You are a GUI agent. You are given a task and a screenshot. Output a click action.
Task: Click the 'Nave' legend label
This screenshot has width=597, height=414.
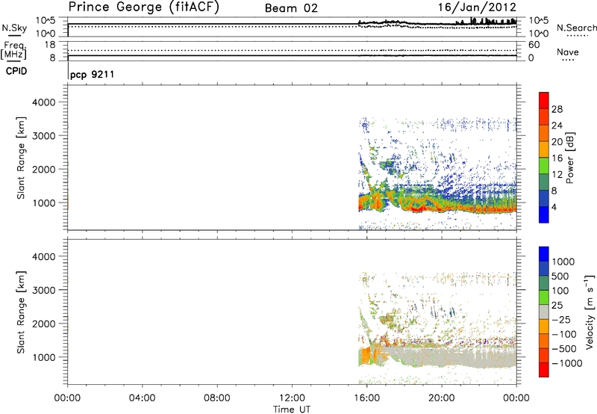click(x=568, y=52)
